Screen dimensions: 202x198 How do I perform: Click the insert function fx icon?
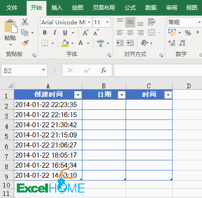(x=104, y=70)
